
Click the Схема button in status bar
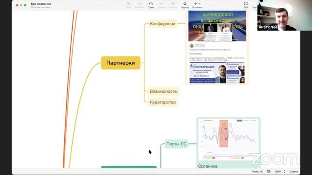coord(293,172)
